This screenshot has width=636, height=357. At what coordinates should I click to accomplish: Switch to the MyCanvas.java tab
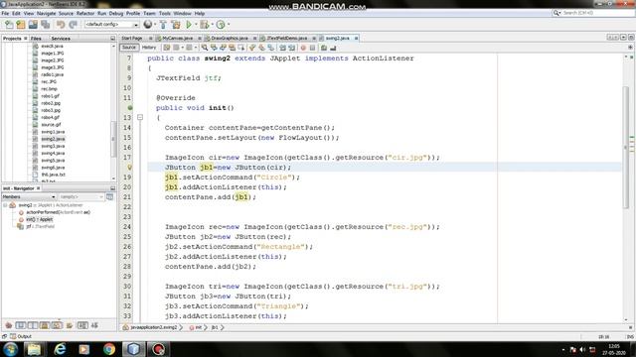coord(177,38)
